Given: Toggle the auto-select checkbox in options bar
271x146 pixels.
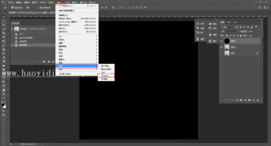Looking at the screenshot, I should pyautogui.click(x=12, y=8).
